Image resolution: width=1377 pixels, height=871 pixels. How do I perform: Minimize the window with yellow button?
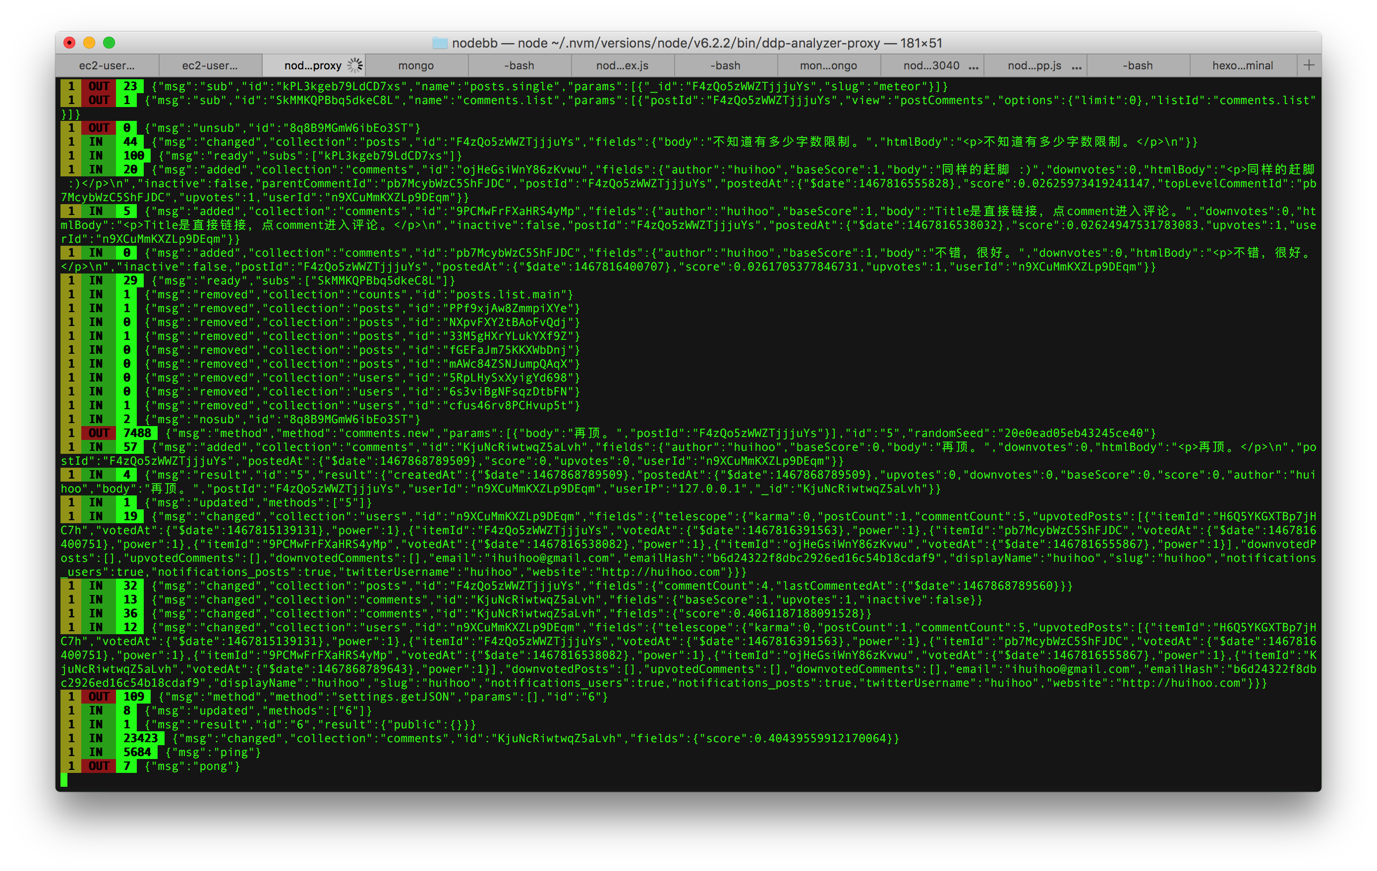click(x=89, y=43)
